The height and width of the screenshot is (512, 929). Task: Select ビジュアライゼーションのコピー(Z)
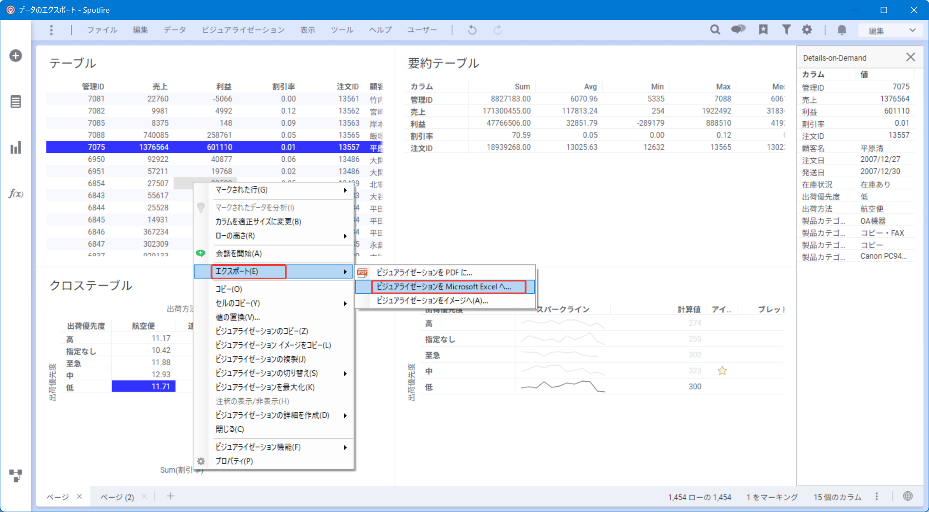tap(274, 331)
